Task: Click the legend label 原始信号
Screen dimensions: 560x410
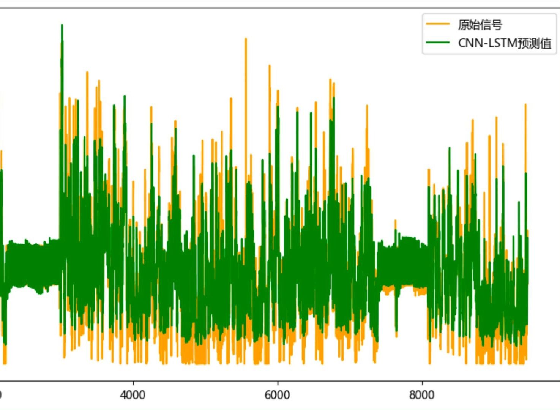Action: [480, 25]
